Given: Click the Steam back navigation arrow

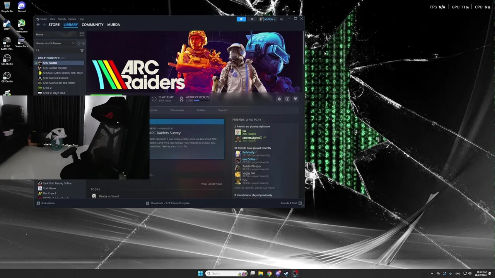Looking at the screenshot, I should (x=38, y=25).
